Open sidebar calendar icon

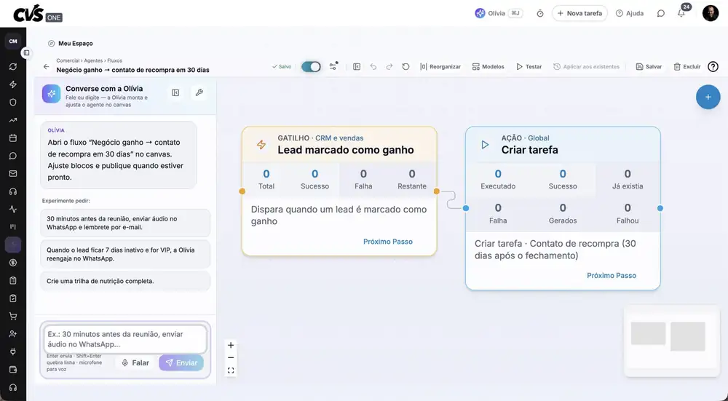pos(13,138)
